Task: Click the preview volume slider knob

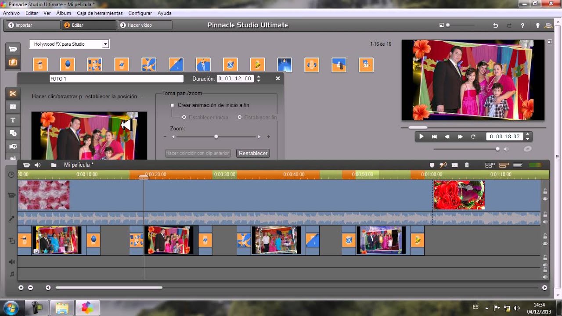Action: click(497, 149)
